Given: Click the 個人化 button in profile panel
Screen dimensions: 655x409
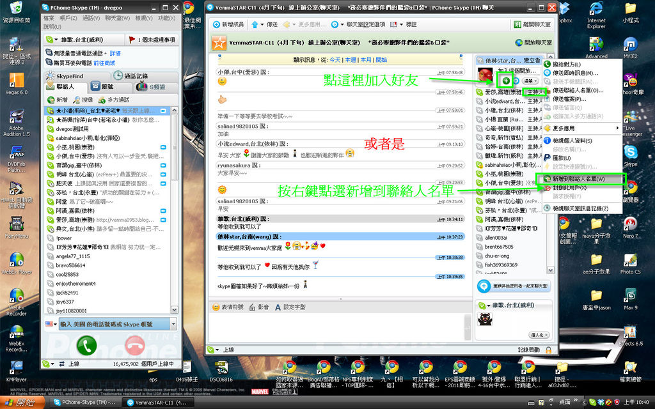Looking at the screenshot, I should click(x=539, y=335).
